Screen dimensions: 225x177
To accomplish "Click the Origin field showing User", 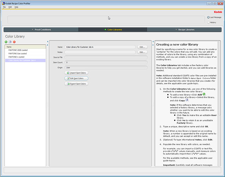I will pyautogui.click(x=106, y=68).
